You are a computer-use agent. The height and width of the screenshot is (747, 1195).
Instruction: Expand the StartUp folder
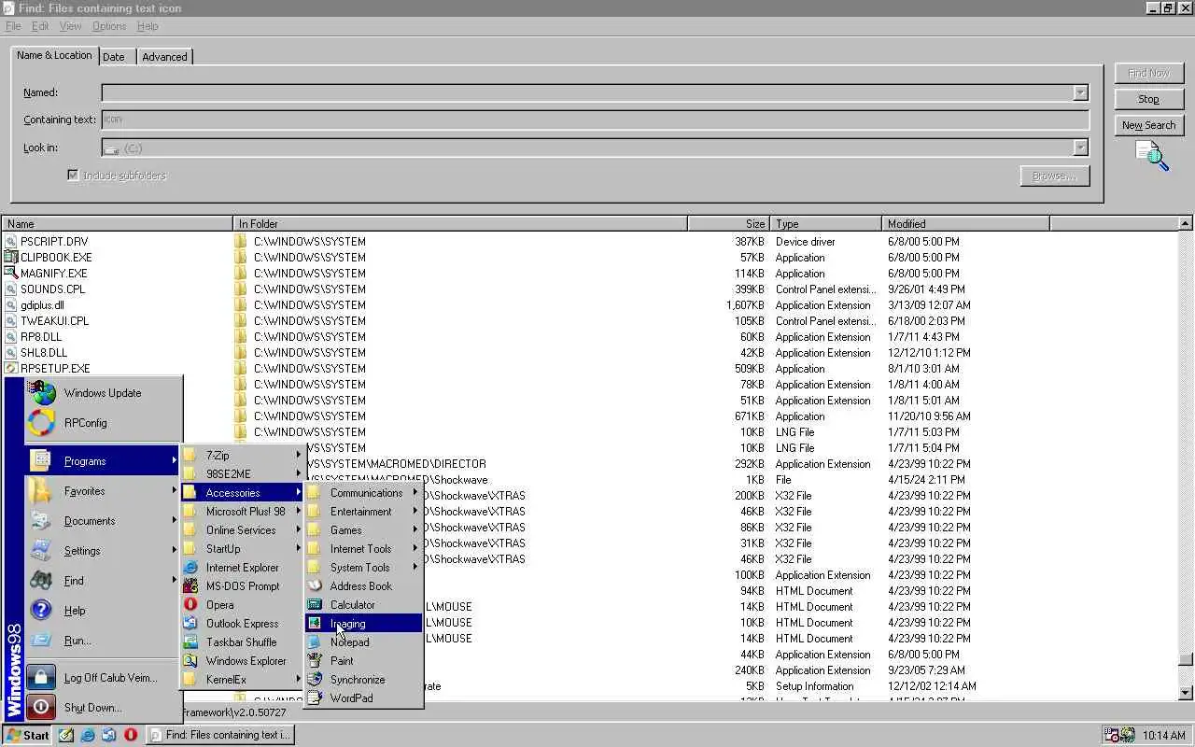pyautogui.click(x=243, y=549)
